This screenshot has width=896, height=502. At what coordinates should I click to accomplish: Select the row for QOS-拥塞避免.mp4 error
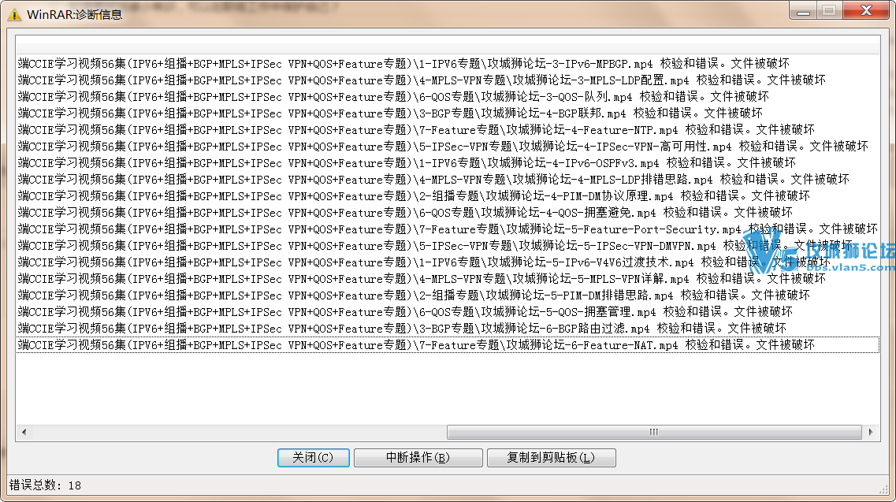coord(448,213)
